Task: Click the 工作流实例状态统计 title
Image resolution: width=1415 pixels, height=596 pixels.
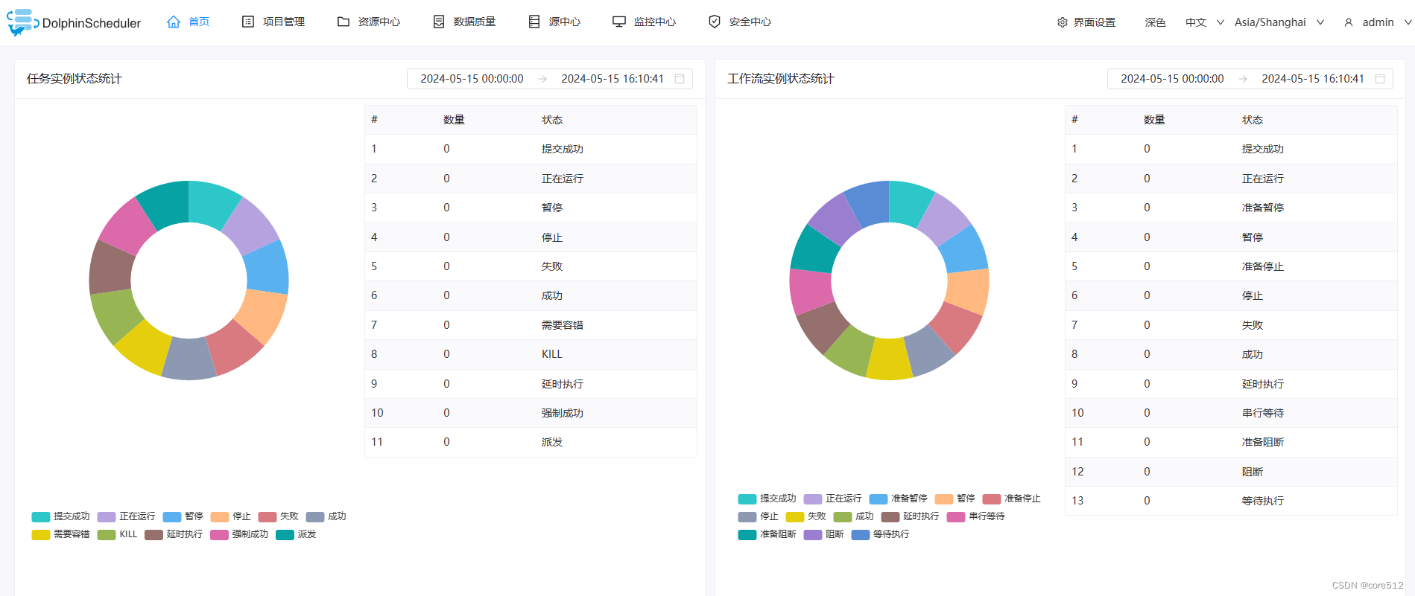Action: [781, 79]
